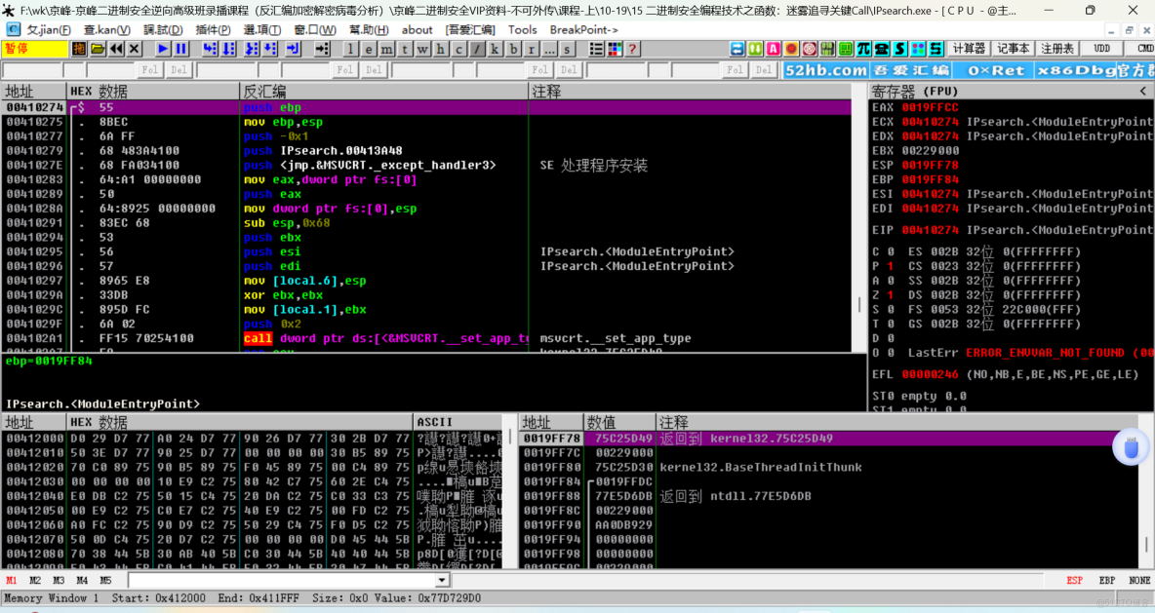Image resolution: width=1155 pixels, height=613 pixels.
Task: Click the disassembly pane vertical scrollbar thumb
Action: (x=858, y=305)
